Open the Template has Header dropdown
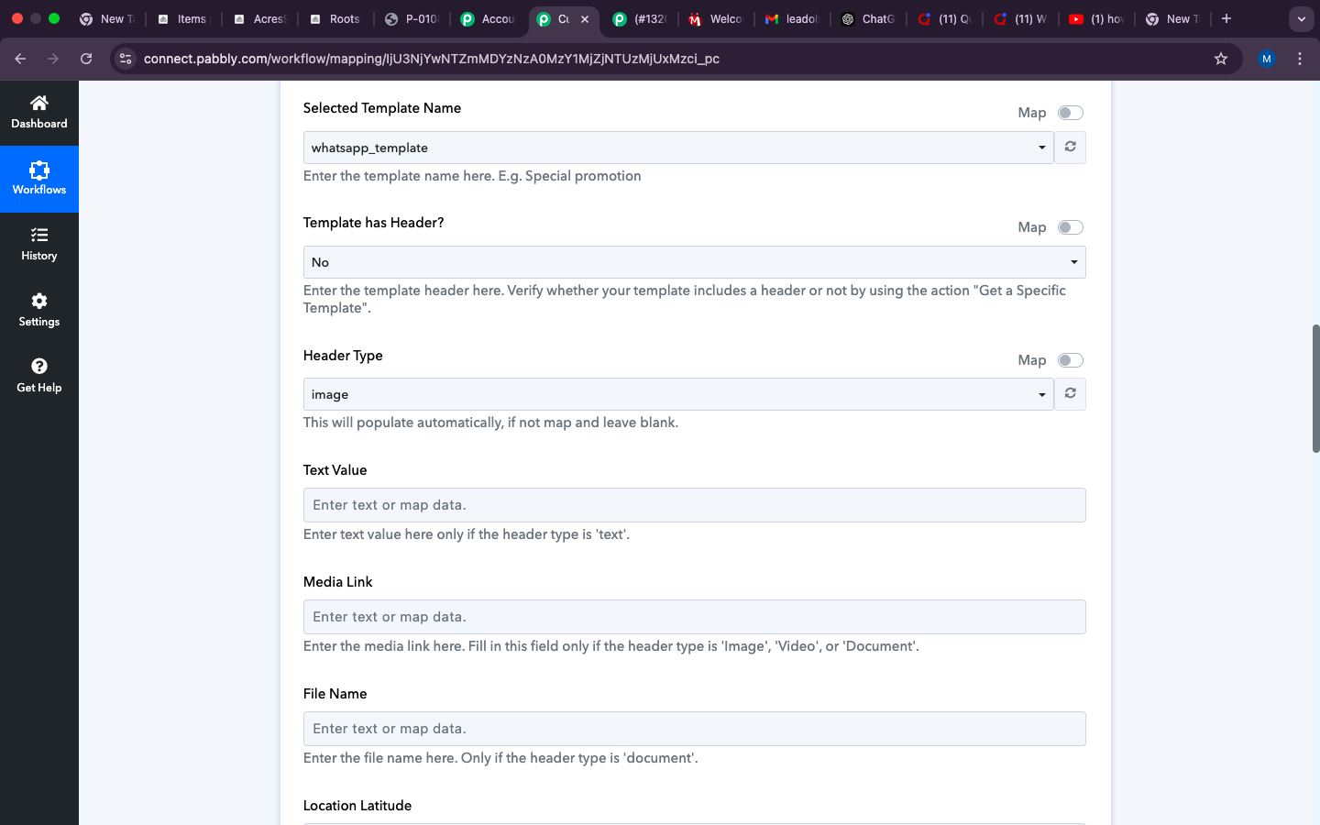Image resolution: width=1320 pixels, height=825 pixels. click(x=694, y=262)
